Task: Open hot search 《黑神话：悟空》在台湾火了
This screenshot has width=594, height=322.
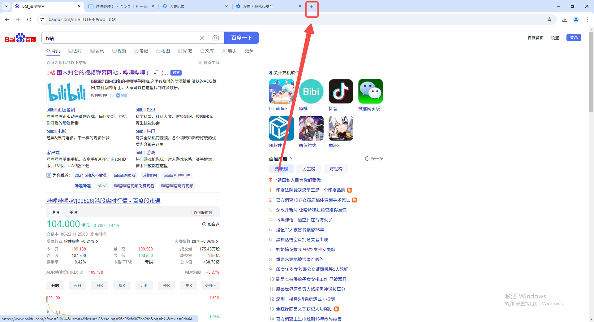Action: (x=304, y=220)
